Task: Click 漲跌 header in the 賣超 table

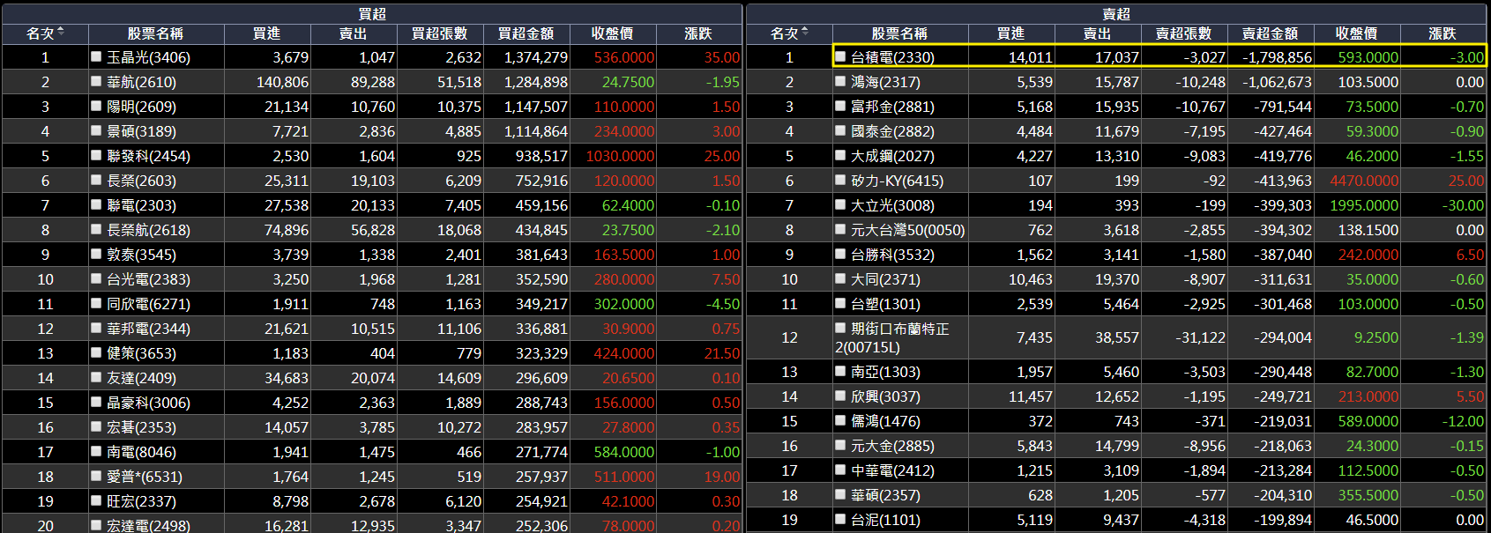Action: (1442, 33)
